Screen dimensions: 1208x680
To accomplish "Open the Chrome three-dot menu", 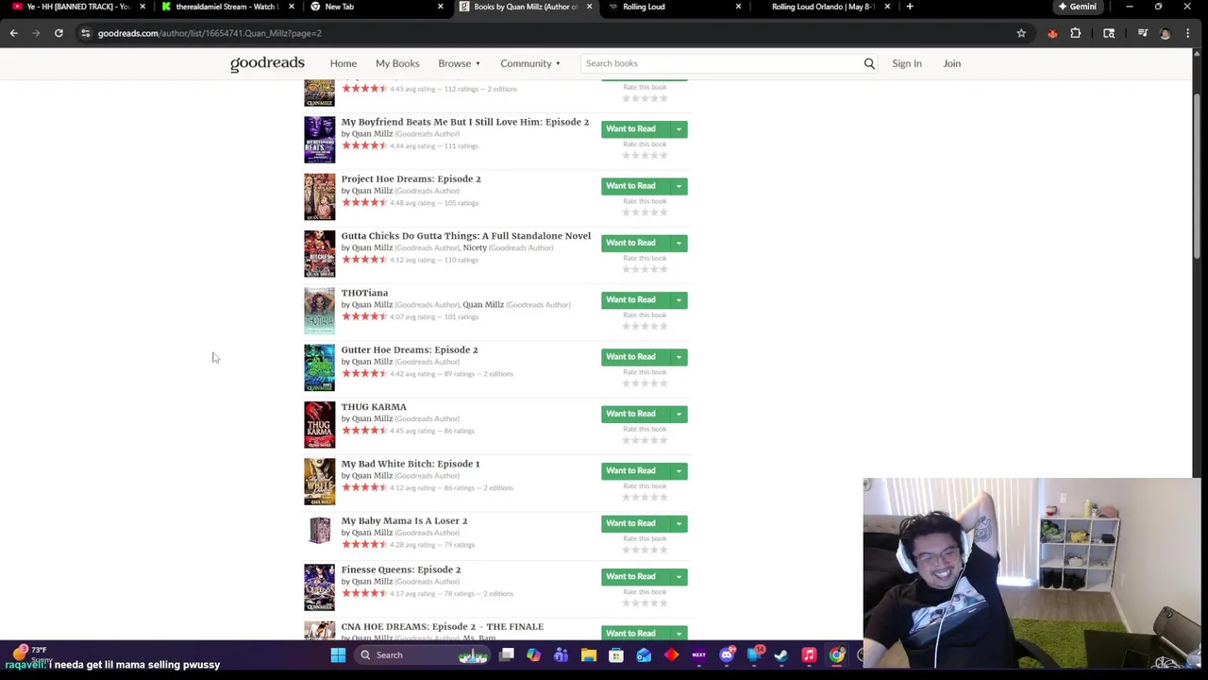I will (1188, 33).
